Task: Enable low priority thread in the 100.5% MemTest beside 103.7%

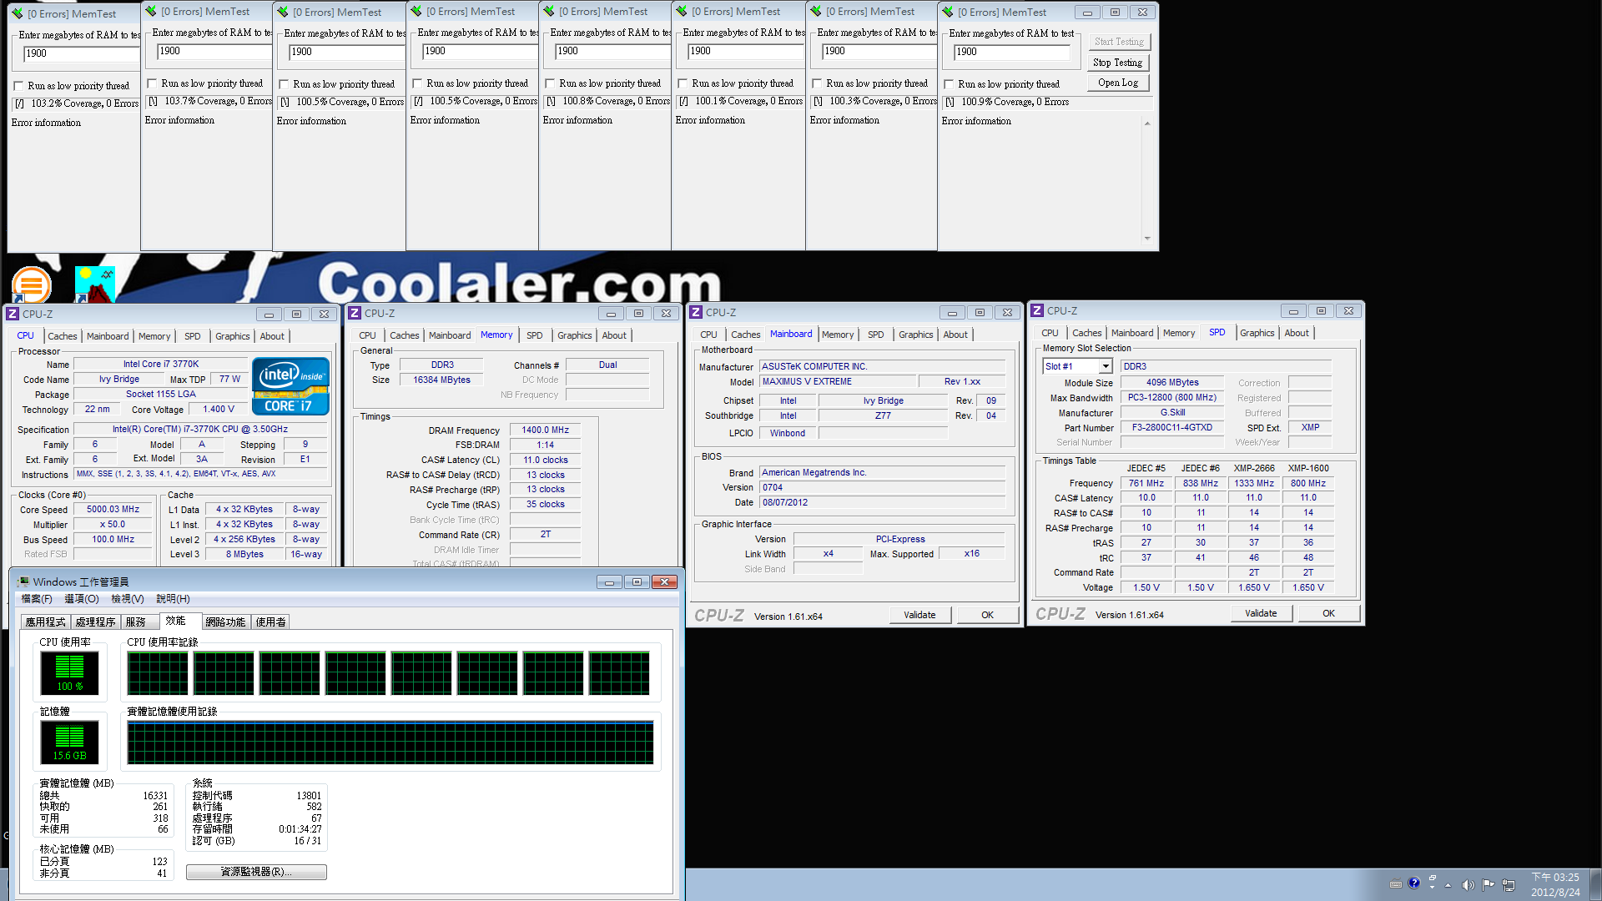Action: [284, 84]
